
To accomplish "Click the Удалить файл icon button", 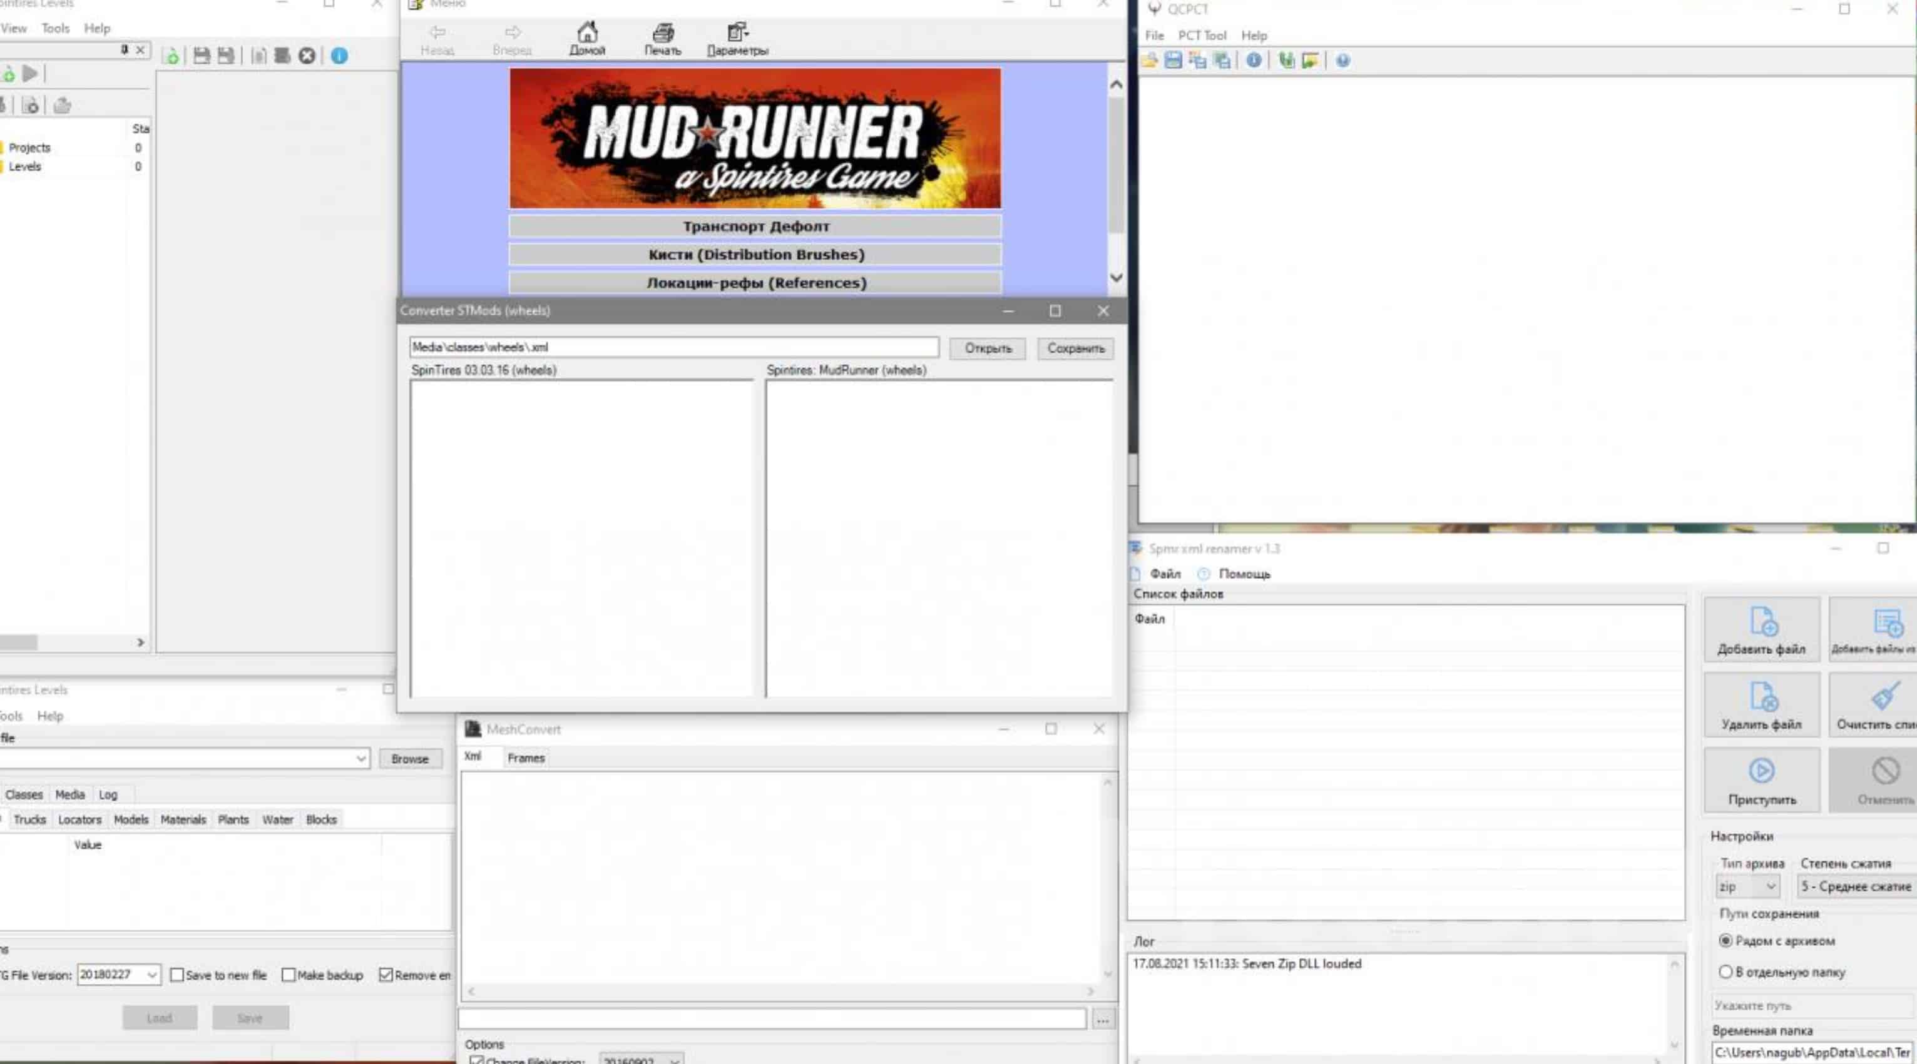I will tap(1761, 705).
